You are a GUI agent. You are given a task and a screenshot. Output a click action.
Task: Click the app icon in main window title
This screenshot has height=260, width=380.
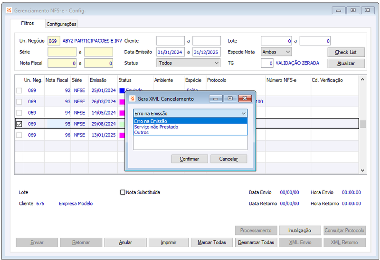click(x=9, y=10)
